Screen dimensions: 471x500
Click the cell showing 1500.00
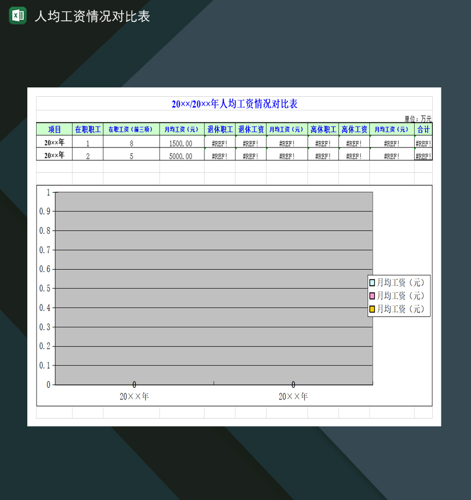(x=182, y=143)
